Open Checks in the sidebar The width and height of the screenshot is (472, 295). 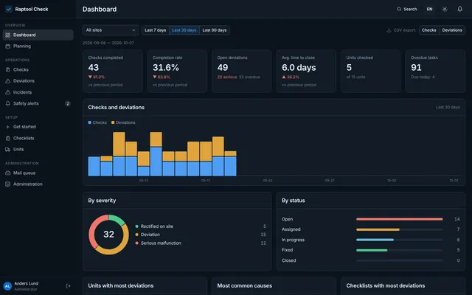coord(38,69)
